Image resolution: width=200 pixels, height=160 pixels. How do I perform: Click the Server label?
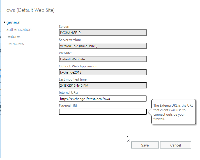point(64,27)
